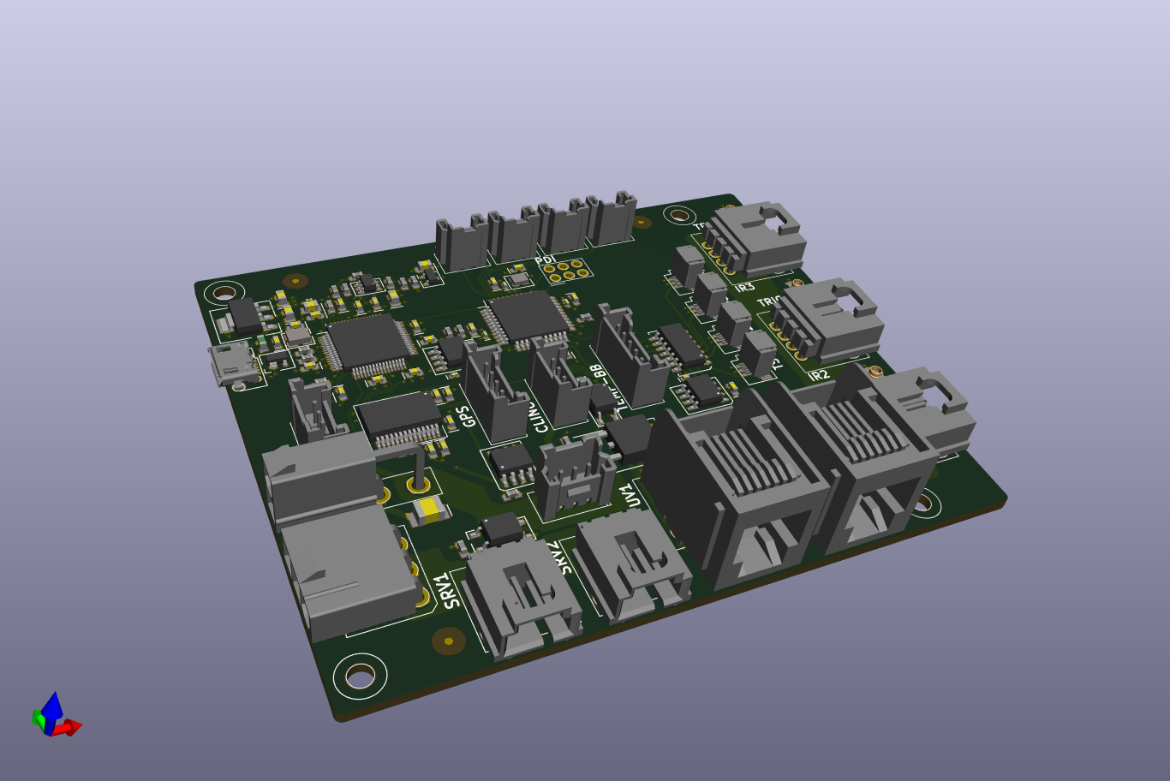Click the red X-axis arrow of the gizmo
Viewport: 1170px width, 781px height.
pos(70,728)
